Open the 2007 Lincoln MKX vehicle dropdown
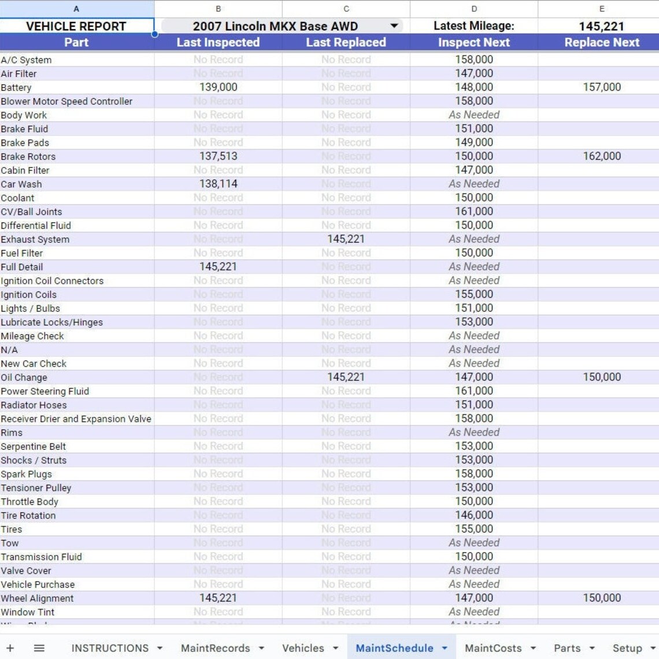This screenshot has height=659, width=659. pyautogui.click(x=395, y=26)
